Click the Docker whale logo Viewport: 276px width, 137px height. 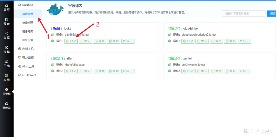point(55,10)
